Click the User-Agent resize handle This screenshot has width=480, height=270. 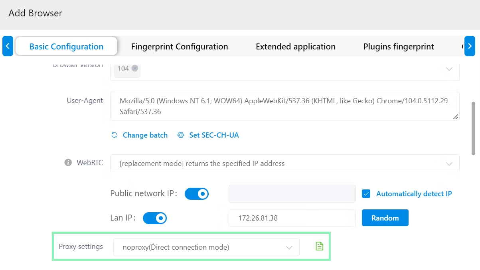pos(456,116)
